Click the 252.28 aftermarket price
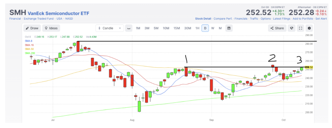The height and width of the screenshot is (128, 332). [302, 13]
